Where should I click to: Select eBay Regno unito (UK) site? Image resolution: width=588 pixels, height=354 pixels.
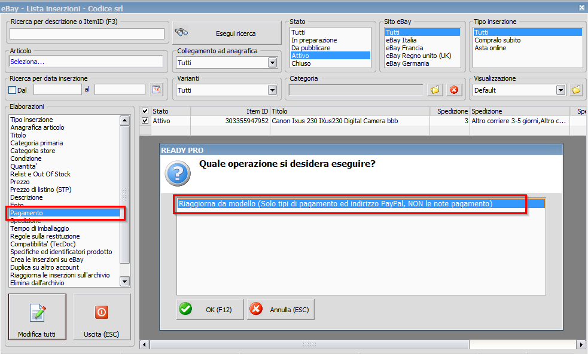tap(422, 56)
